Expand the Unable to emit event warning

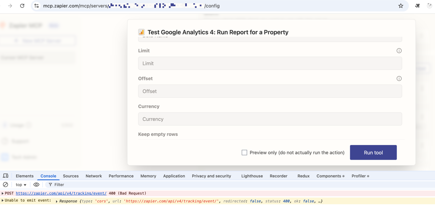(3, 201)
